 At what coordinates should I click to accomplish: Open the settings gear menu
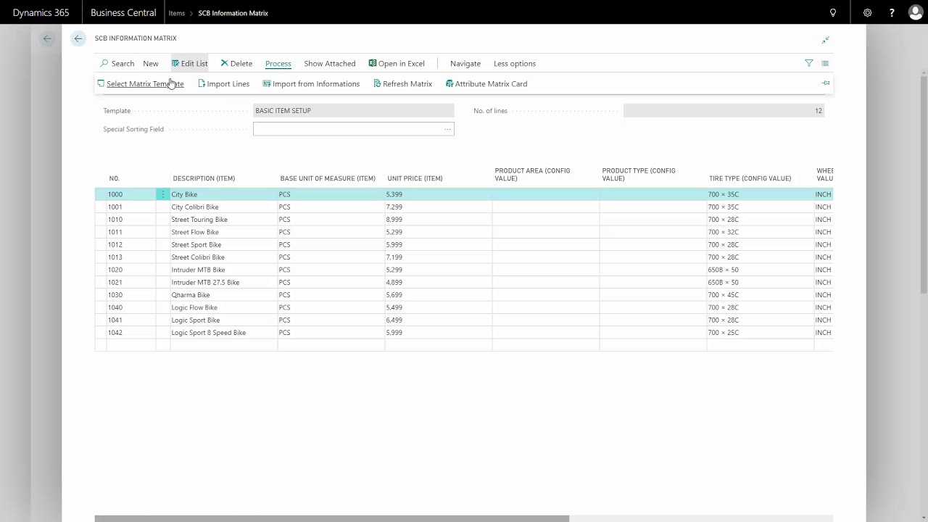click(x=867, y=12)
